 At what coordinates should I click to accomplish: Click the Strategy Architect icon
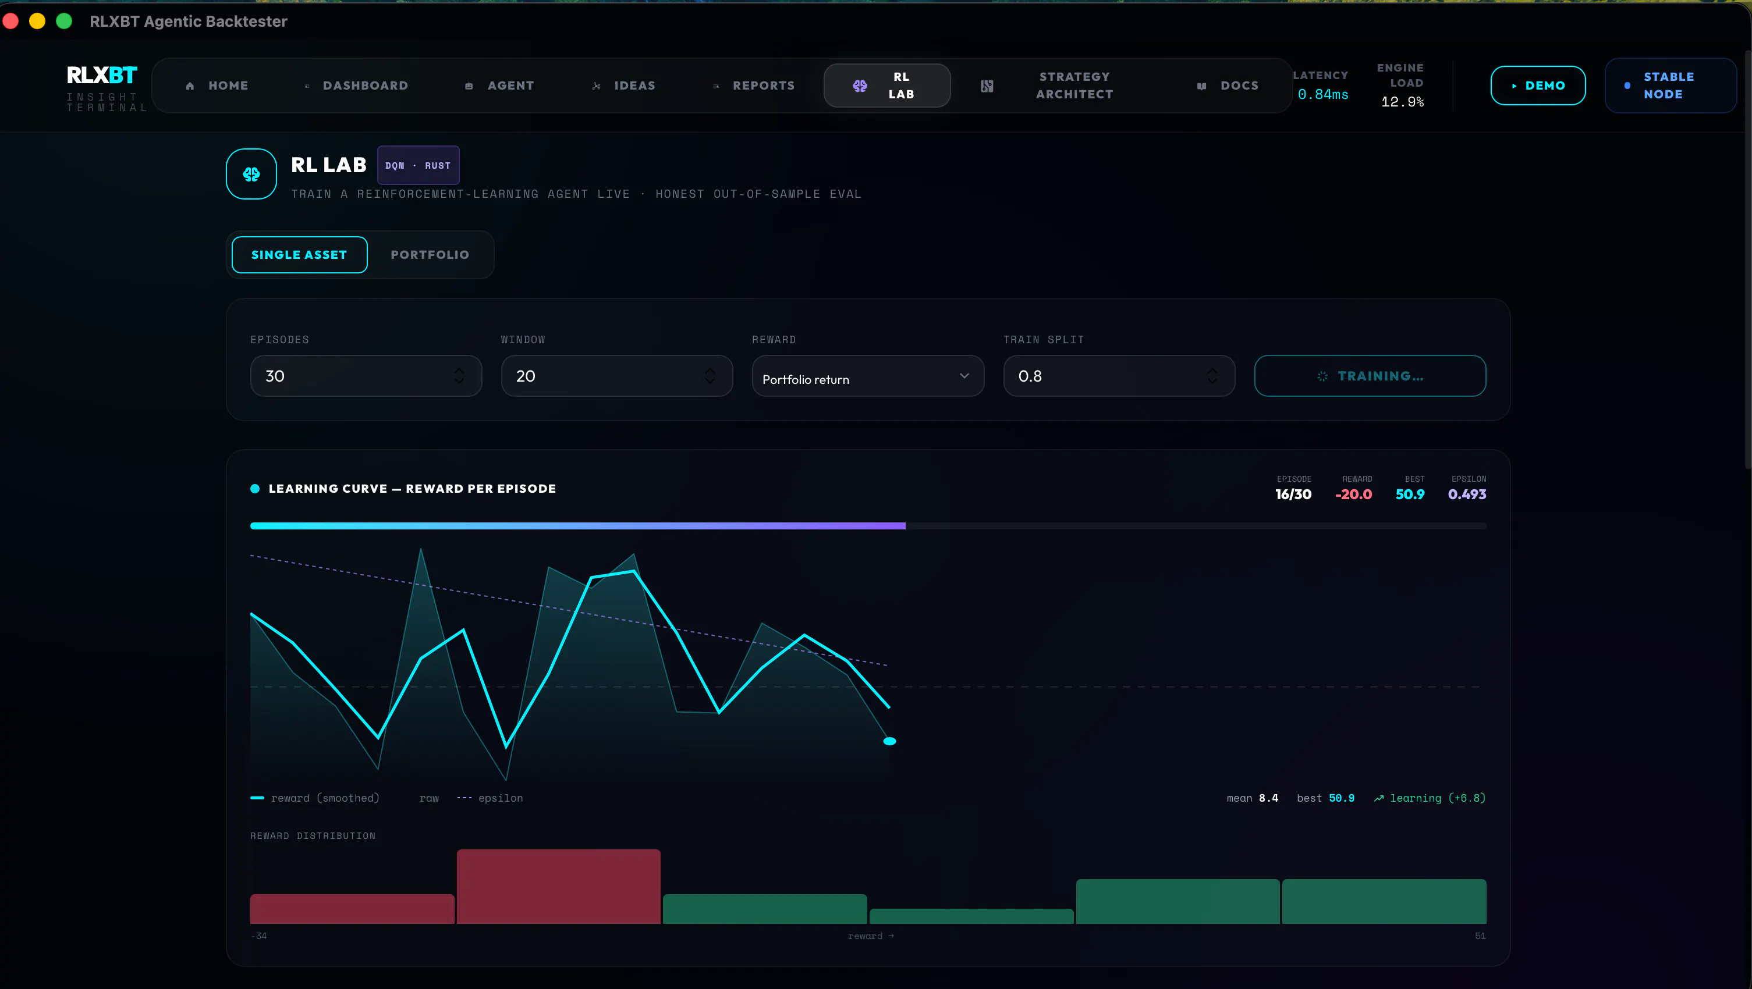(987, 86)
